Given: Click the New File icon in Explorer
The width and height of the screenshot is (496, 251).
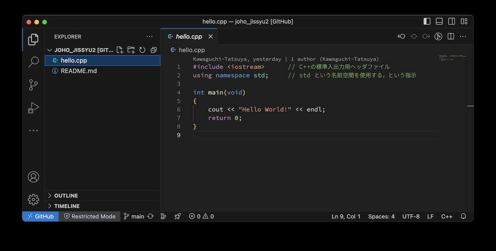Looking at the screenshot, I should click(120, 50).
